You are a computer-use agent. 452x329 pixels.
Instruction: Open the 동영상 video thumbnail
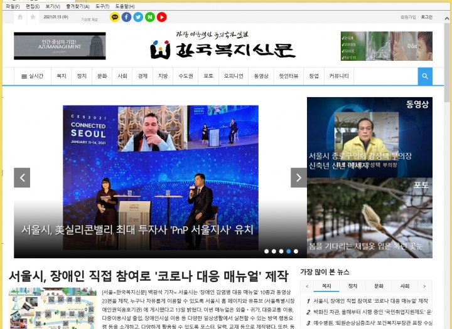tap(369, 137)
